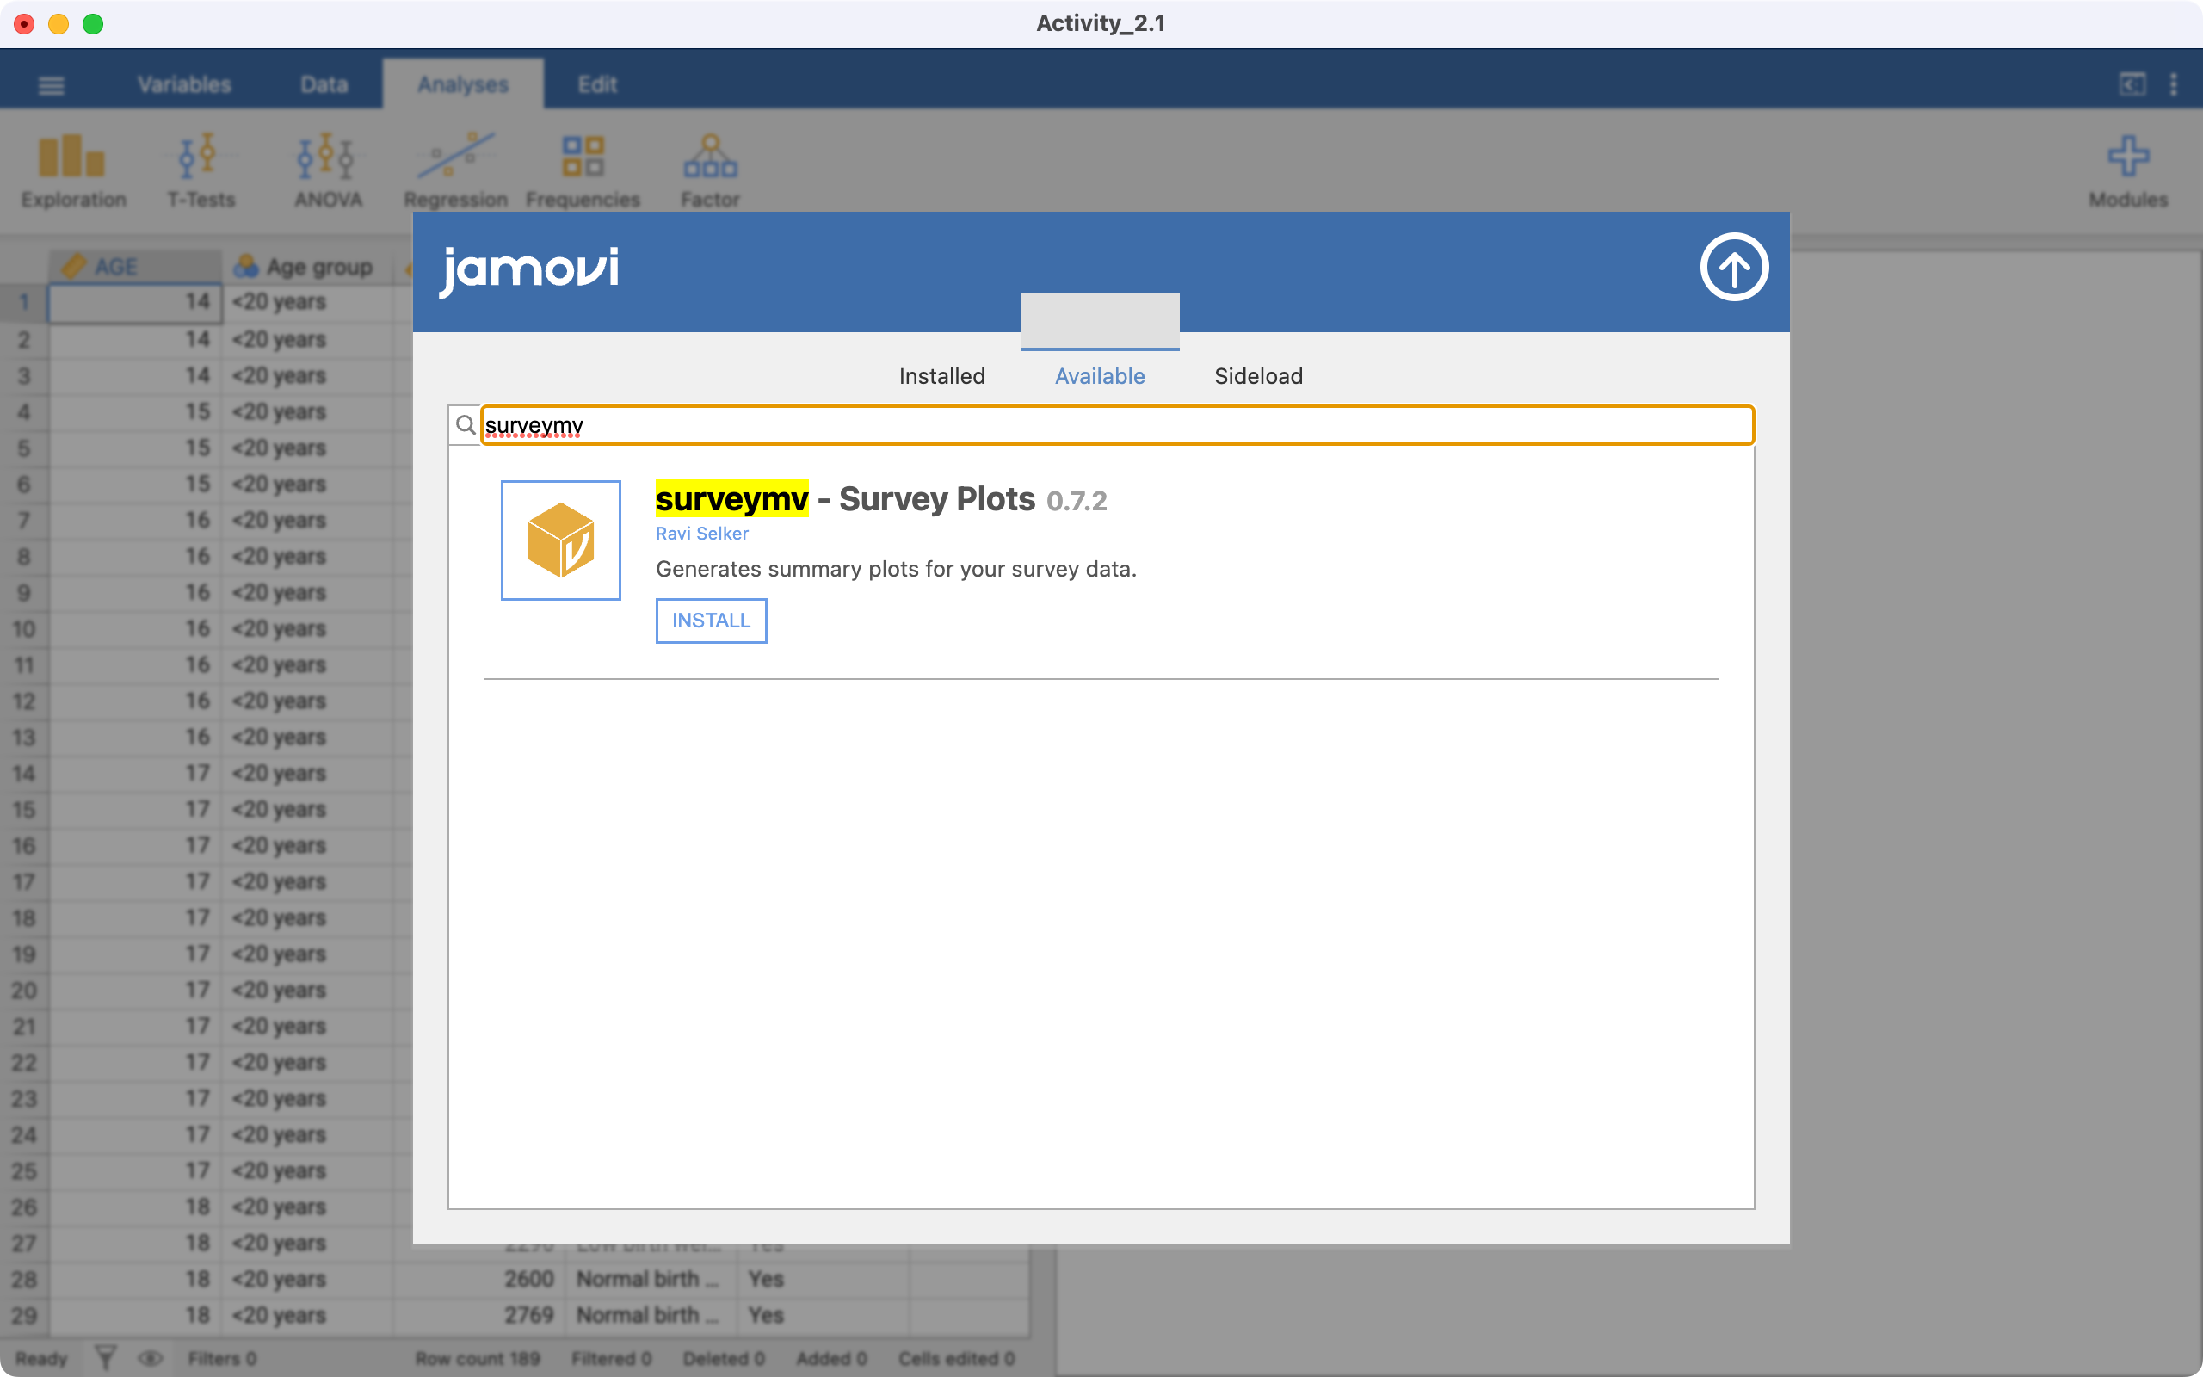This screenshot has width=2203, height=1377.
Task: Open the Factor analyses icon
Action: tap(710, 170)
